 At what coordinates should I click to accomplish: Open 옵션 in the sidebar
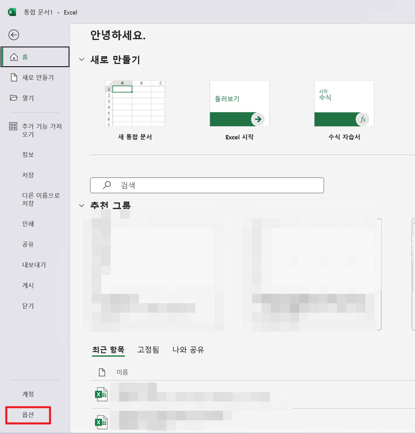(28, 415)
